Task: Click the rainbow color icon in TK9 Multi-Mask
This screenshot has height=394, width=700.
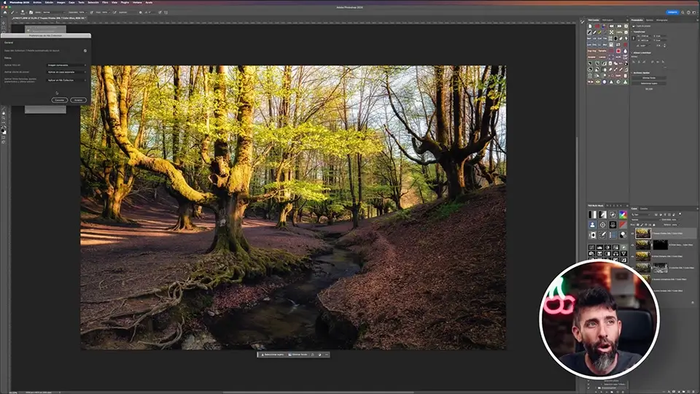Action: pos(623,215)
